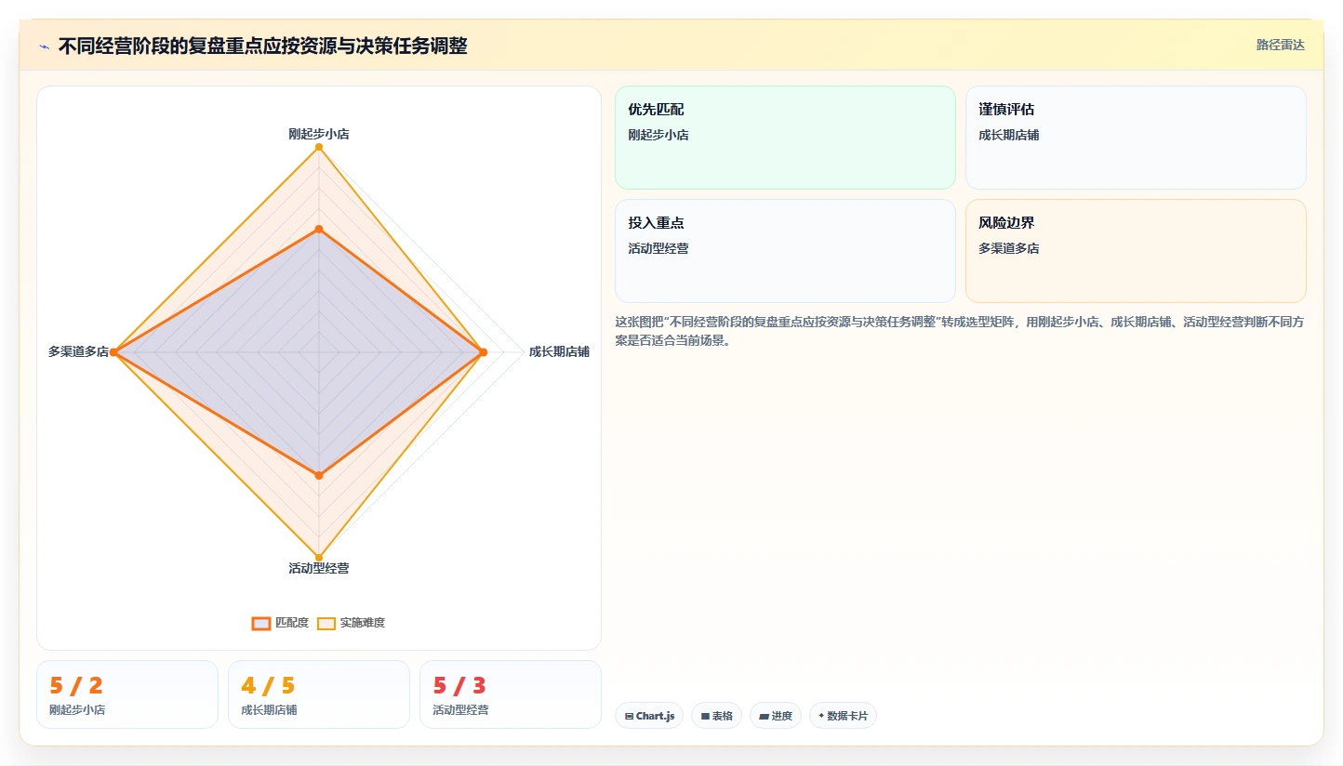
Task: Click the 刚起步小店 radar axis label
Action: pyautogui.click(x=319, y=134)
